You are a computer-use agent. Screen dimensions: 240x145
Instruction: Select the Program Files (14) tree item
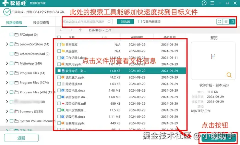tap(33, 73)
